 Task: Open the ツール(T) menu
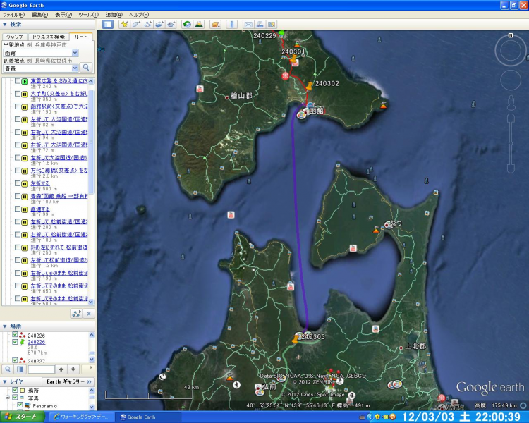(x=88, y=15)
